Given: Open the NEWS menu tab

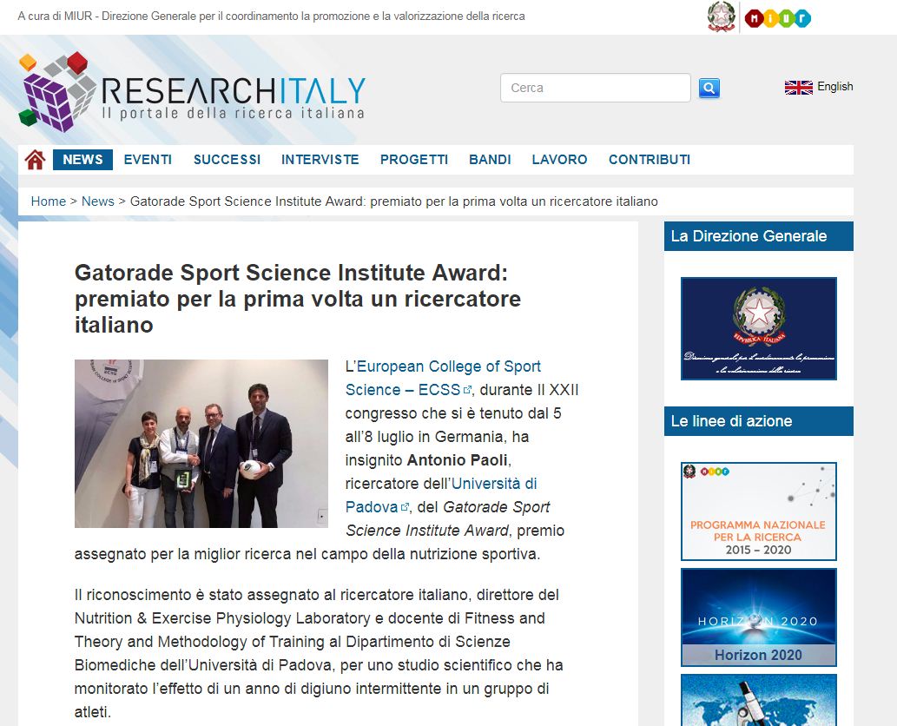Looking at the screenshot, I should [x=83, y=160].
